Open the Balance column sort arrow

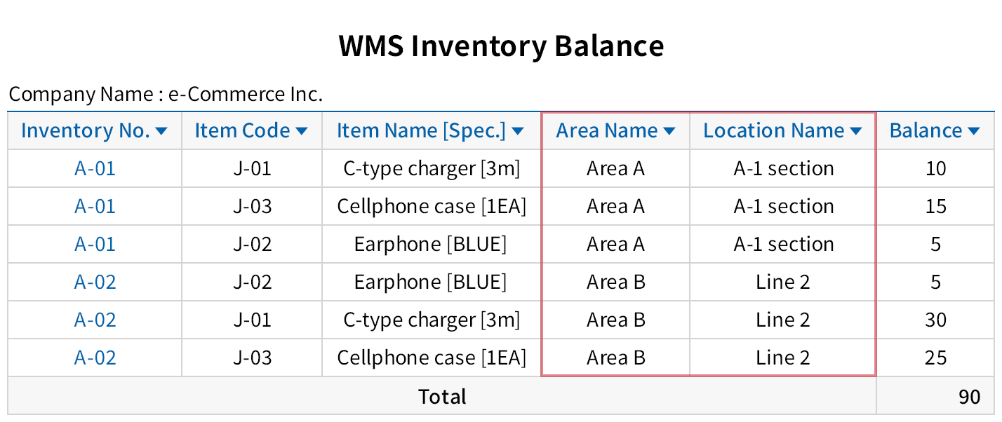tap(973, 131)
